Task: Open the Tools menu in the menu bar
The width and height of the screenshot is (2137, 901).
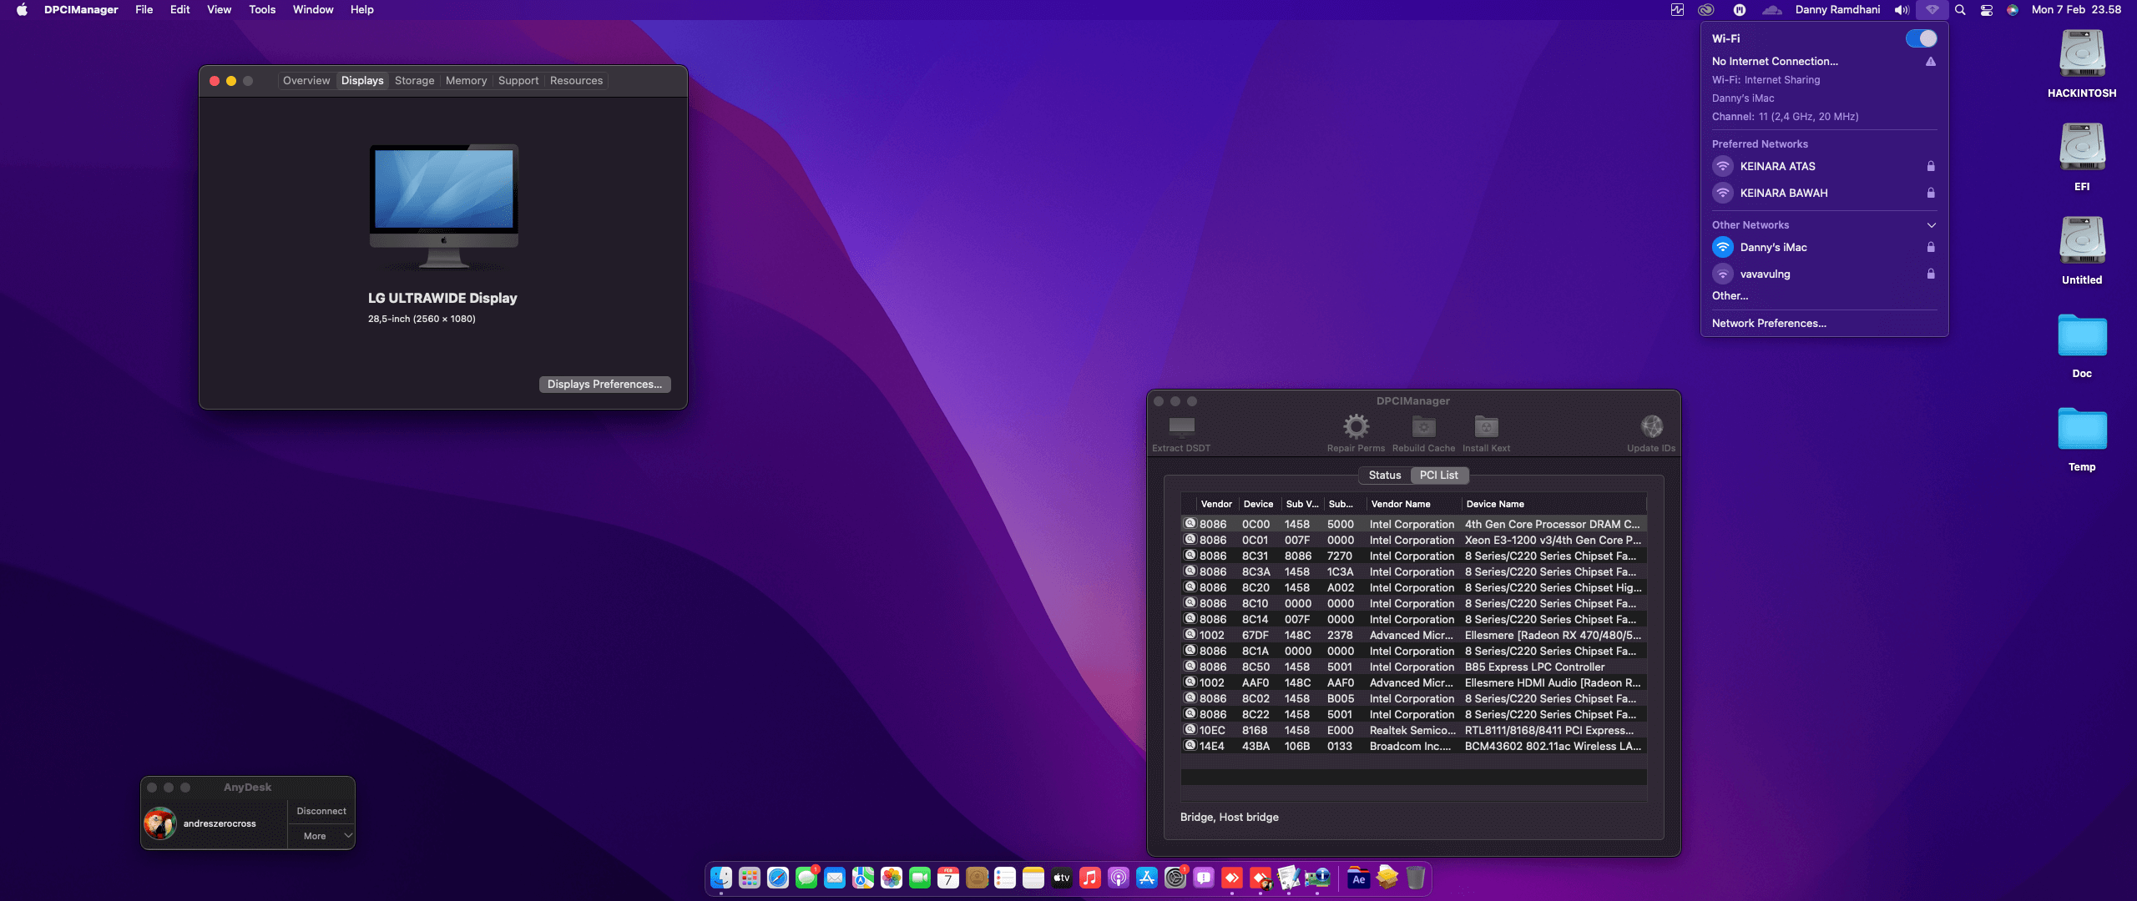Action: (262, 10)
